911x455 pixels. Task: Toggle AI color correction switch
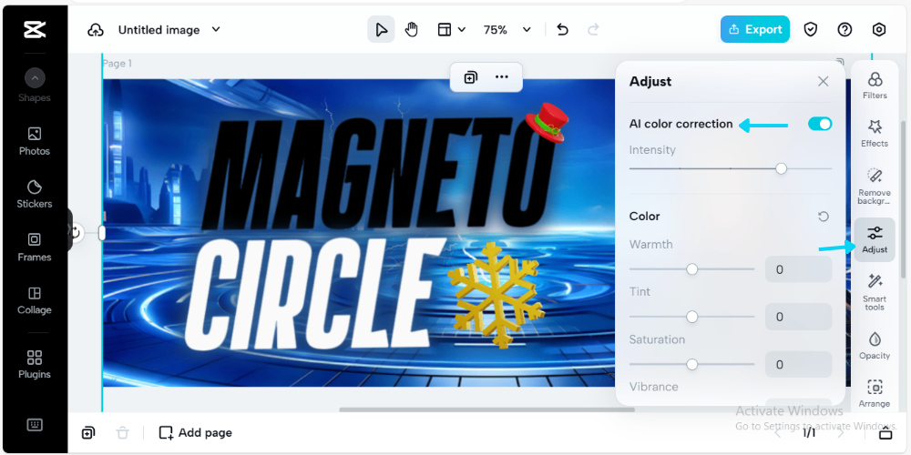tap(820, 124)
